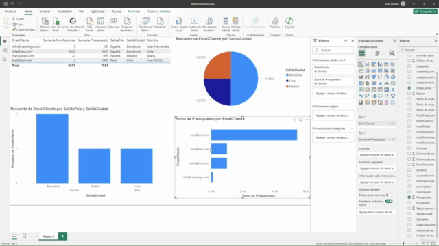Open Obtener datos in the ribbon
The height and width of the screenshot is (246, 439).
click(44, 25)
